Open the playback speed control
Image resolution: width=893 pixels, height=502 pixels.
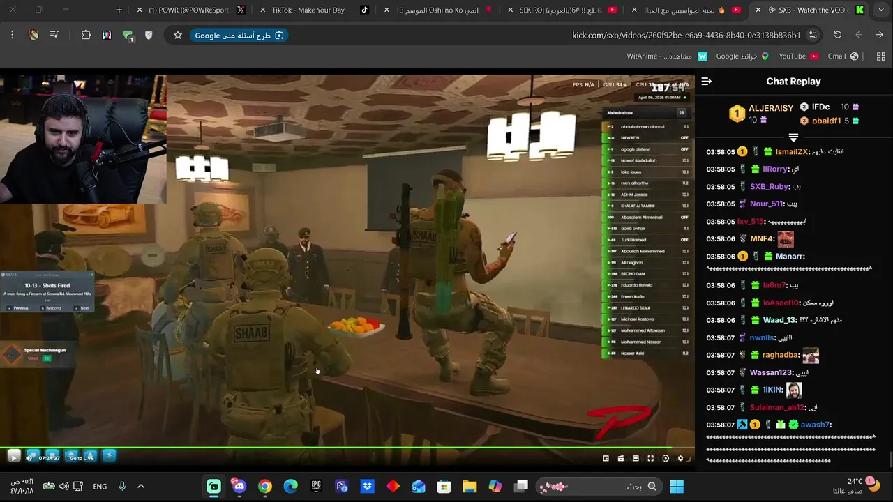pos(665,458)
